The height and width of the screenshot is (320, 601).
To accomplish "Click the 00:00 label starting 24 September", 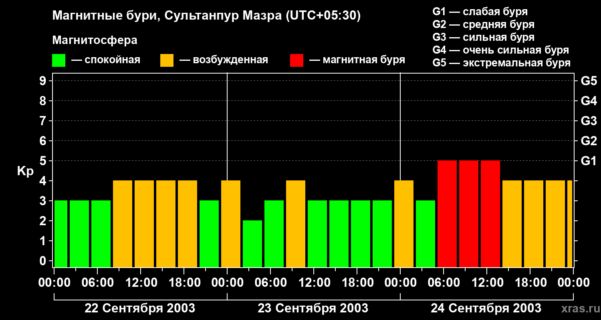I will coord(400,282).
